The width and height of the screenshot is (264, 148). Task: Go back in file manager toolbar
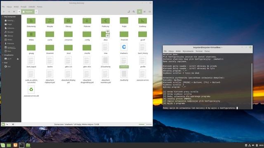coord(4,12)
